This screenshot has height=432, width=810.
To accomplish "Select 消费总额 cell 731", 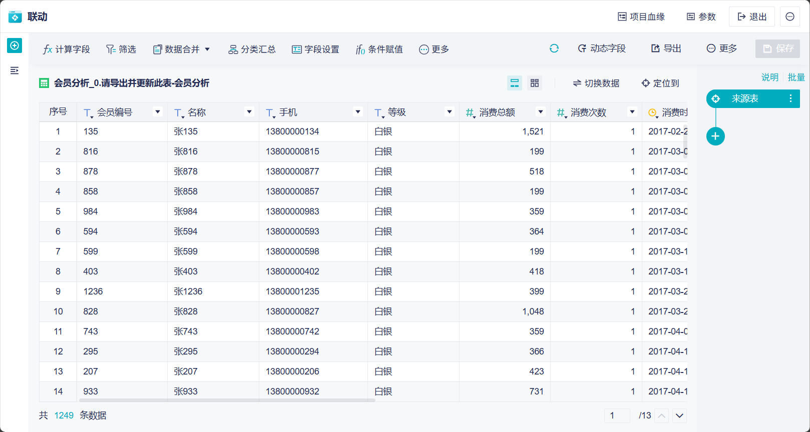I will pyautogui.click(x=505, y=391).
